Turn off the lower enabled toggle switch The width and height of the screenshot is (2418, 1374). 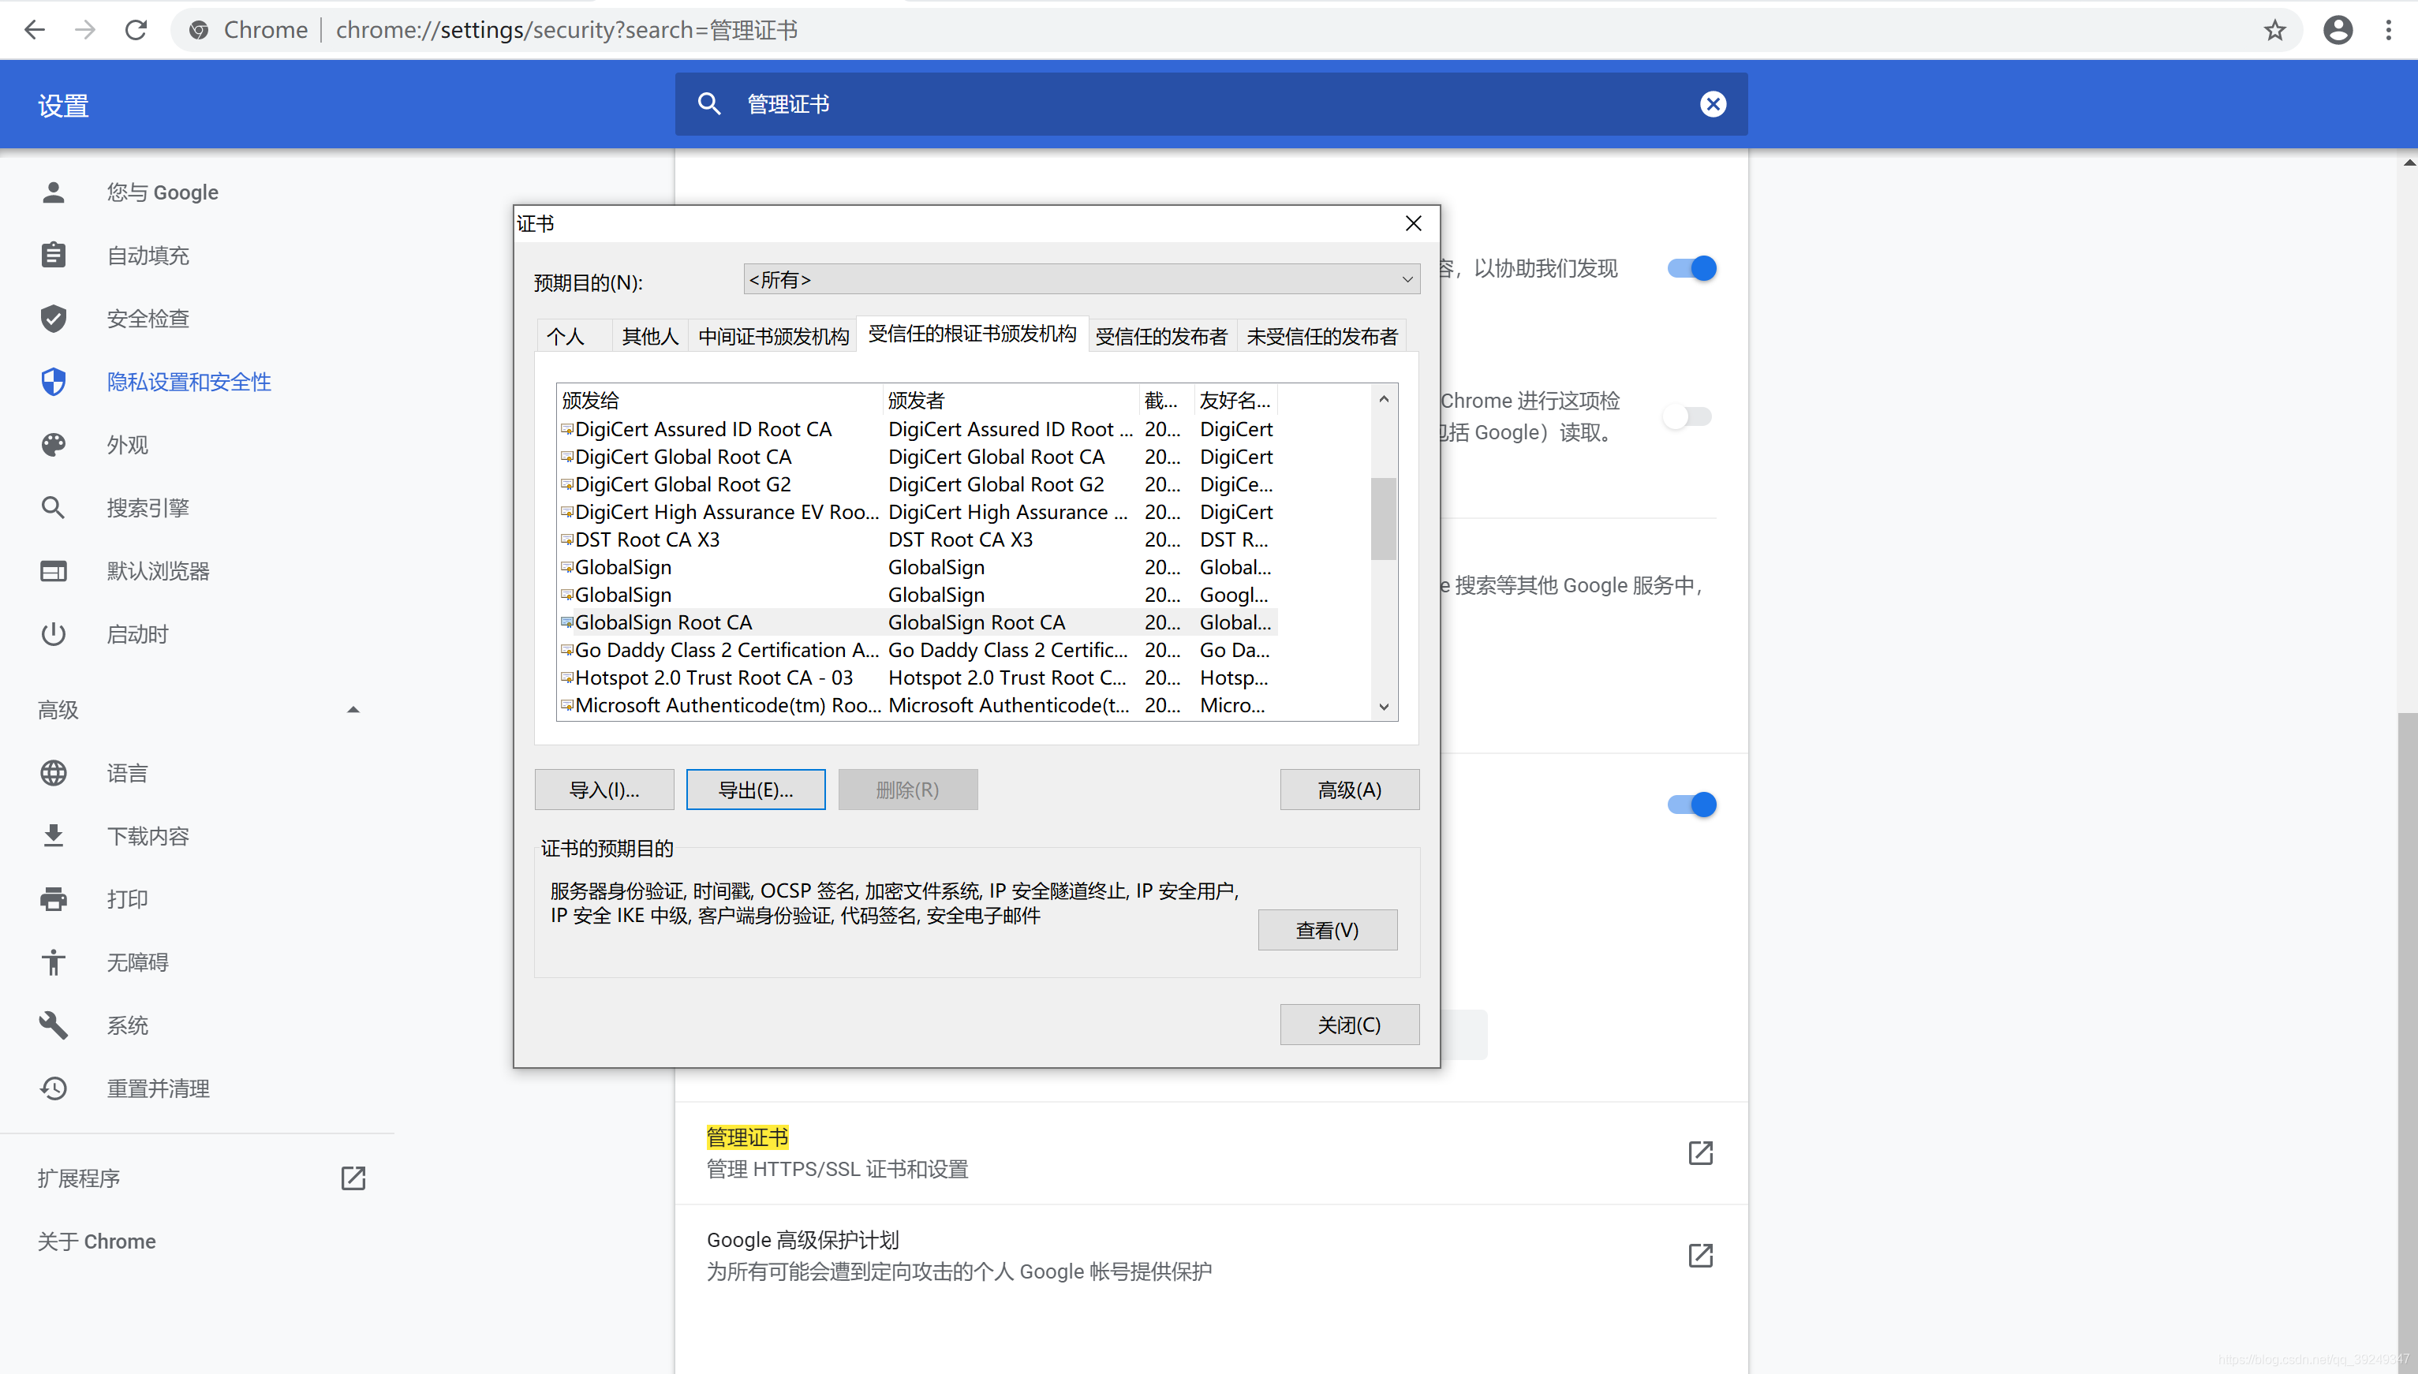coord(1691,804)
